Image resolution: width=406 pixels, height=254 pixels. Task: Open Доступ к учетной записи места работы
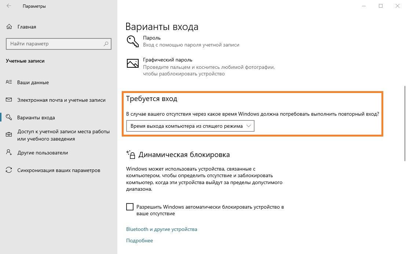click(x=63, y=135)
